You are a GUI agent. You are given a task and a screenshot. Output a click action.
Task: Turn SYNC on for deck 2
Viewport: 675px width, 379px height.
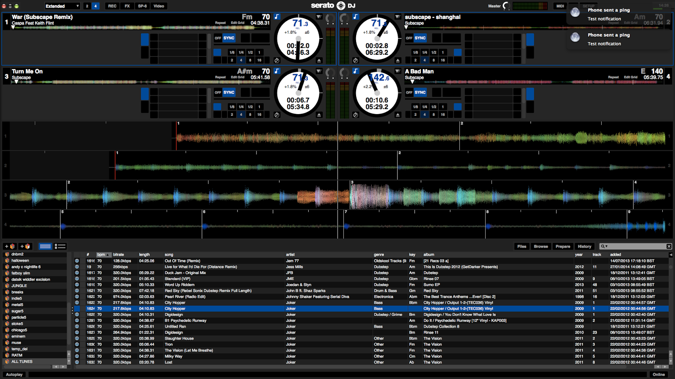click(x=420, y=38)
